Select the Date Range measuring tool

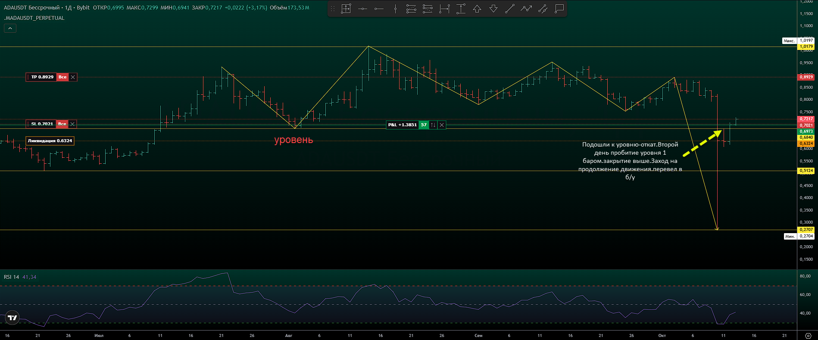444,9
